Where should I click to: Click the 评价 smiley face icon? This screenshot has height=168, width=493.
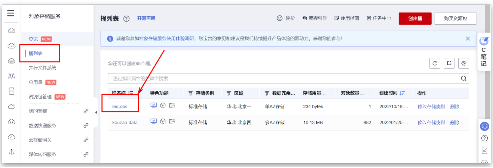click(x=280, y=18)
